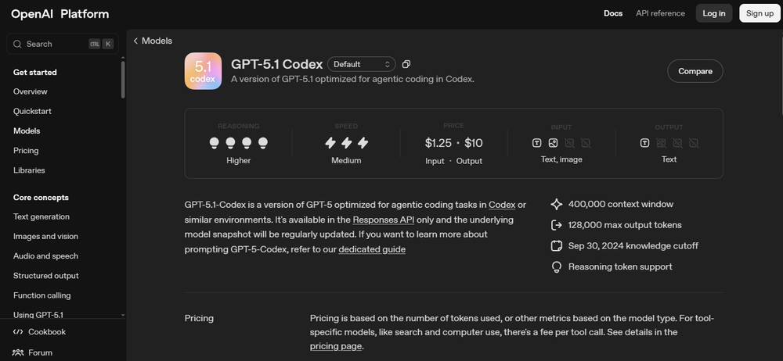Screen dimensions: 783x361
Task: Click the 400,000 context window text
Action: tap(621, 205)
